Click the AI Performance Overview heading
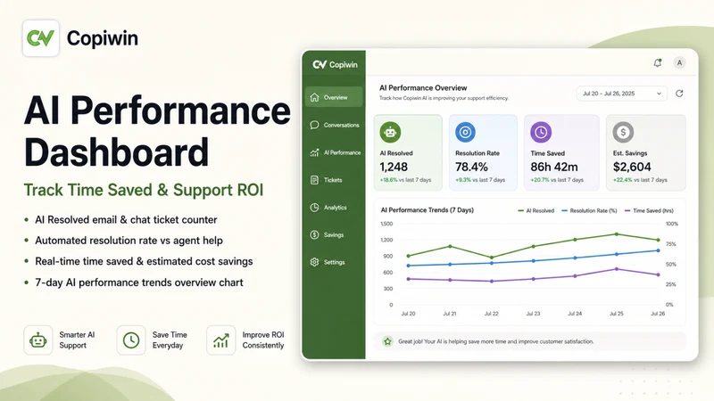This screenshot has width=714, height=401. click(423, 87)
